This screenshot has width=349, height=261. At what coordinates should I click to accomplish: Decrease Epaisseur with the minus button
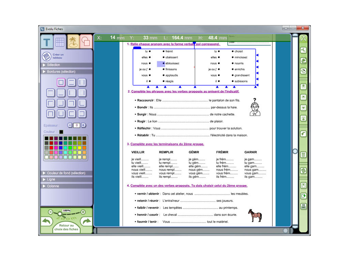[x=70, y=125]
